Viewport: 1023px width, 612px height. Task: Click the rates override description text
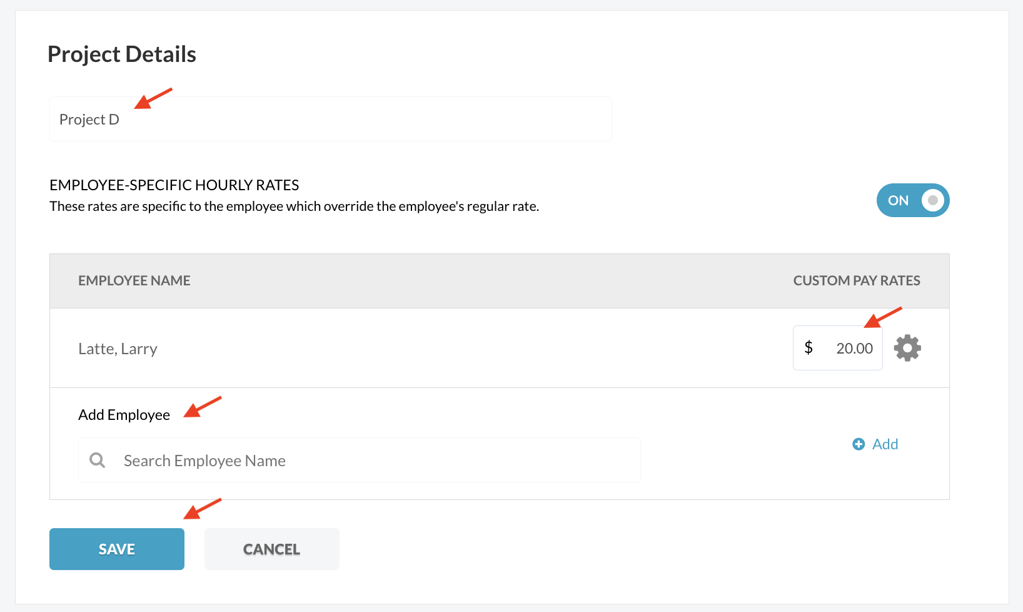click(294, 207)
